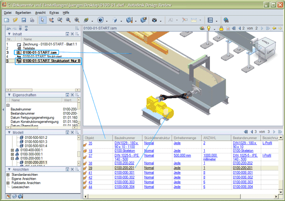Click the layout panes toolbar icon
This screenshot has width=285, height=201.
click(x=210, y=20)
